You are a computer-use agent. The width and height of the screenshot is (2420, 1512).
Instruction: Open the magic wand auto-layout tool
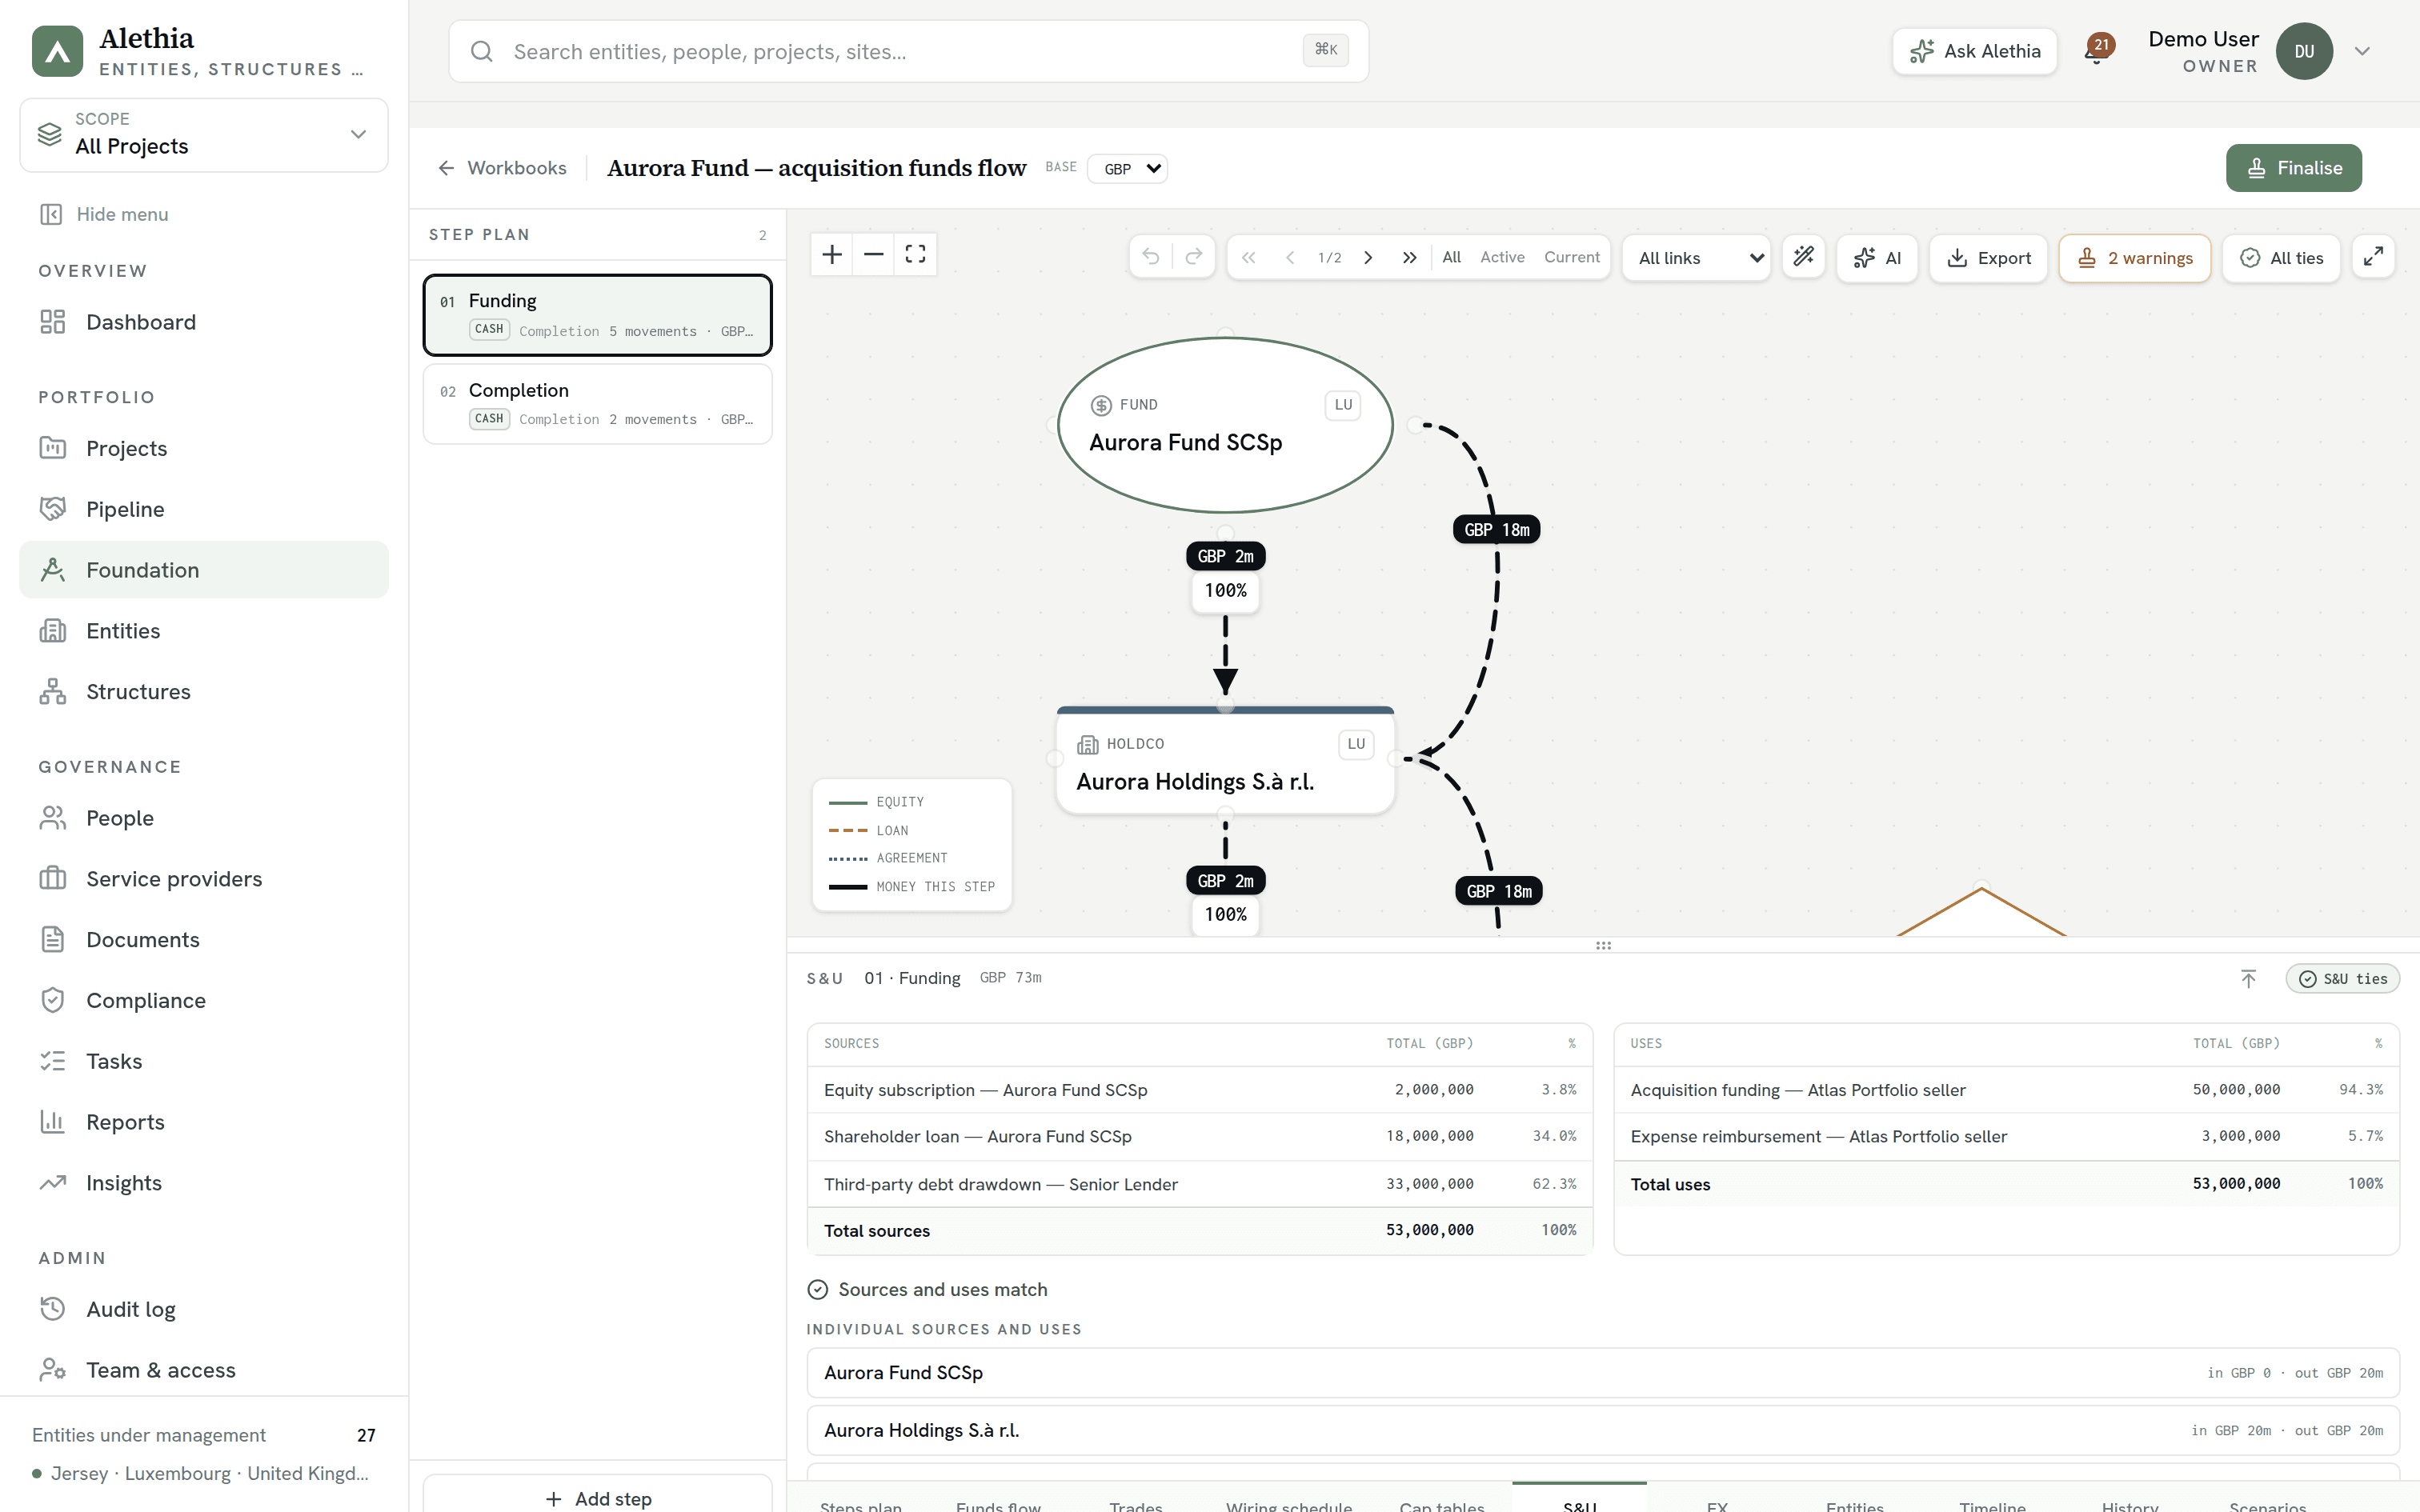click(1803, 257)
